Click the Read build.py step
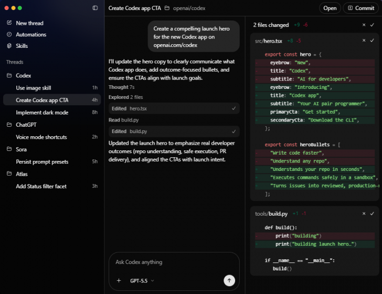382x294 pixels. 123,120
